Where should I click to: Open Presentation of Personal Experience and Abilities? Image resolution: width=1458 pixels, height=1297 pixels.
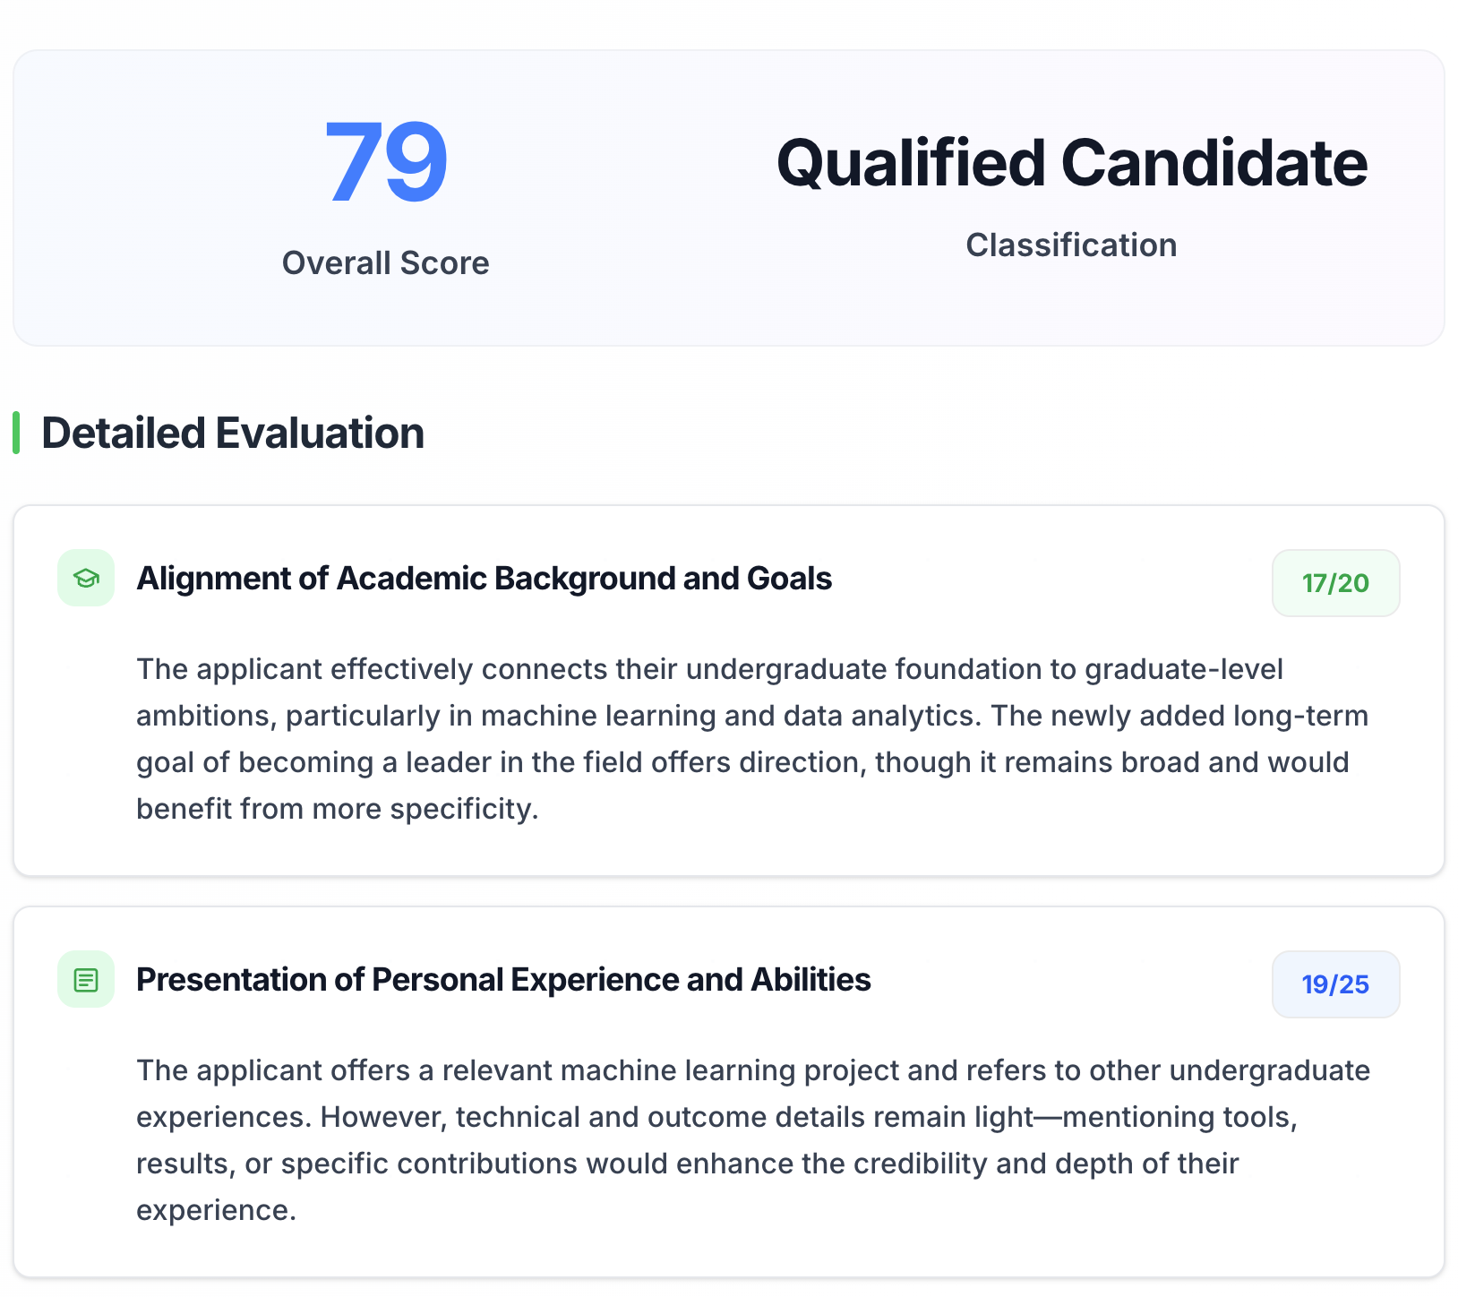coord(503,980)
